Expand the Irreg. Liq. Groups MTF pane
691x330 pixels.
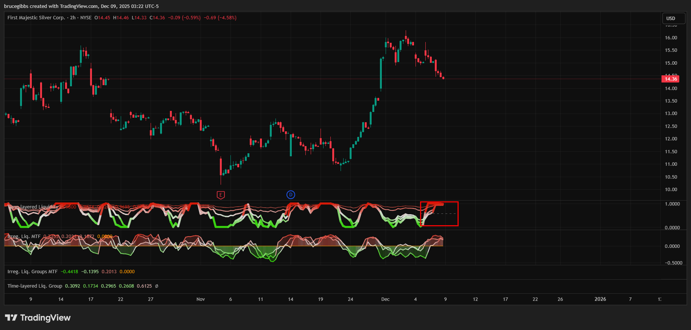click(x=33, y=272)
